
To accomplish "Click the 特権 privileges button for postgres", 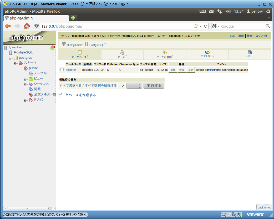I will (181, 70).
